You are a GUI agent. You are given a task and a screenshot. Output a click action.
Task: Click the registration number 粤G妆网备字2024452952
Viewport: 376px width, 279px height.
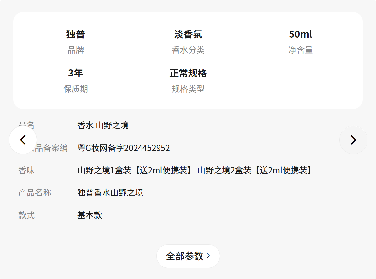pos(123,148)
